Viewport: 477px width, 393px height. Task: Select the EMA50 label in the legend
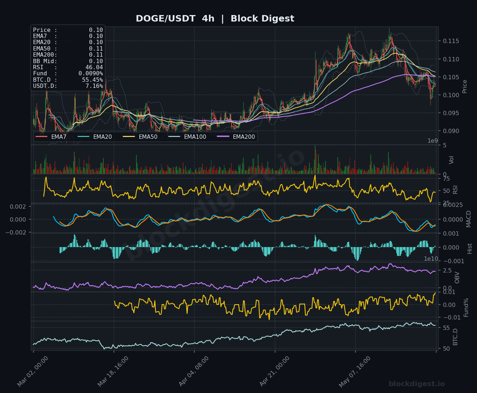click(x=148, y=137)
